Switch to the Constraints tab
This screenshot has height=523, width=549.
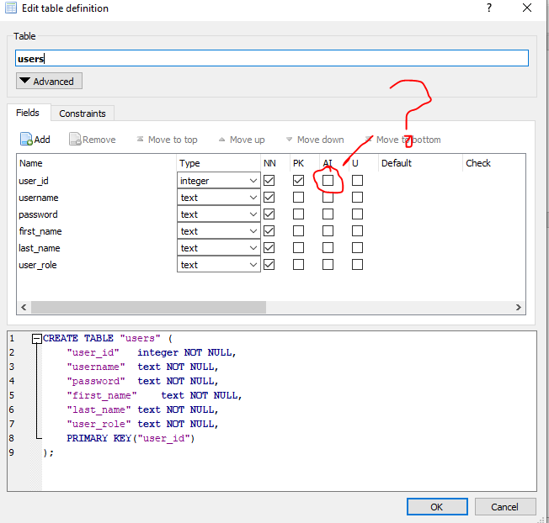[82, 114]
